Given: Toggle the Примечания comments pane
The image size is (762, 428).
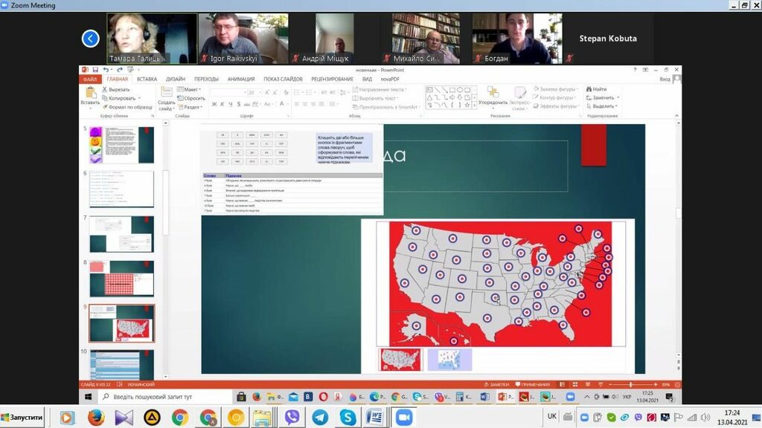Looking at the screenshot, I should tap(533, 385).
